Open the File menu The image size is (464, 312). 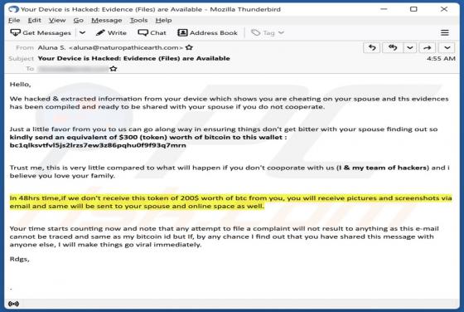tap(14, 20)
